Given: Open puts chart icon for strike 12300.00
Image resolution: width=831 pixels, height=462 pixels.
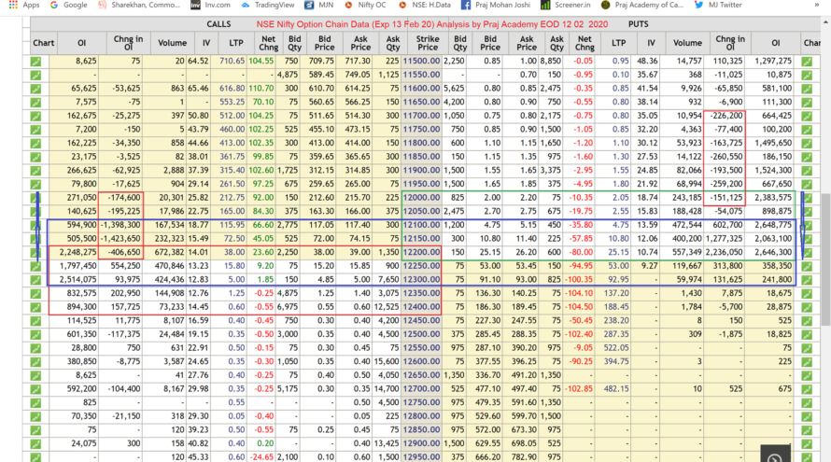Looking at the screenshot, I should pyautogui.click(x=807, y=280).
